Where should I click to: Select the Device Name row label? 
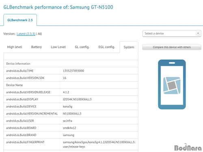15,85
